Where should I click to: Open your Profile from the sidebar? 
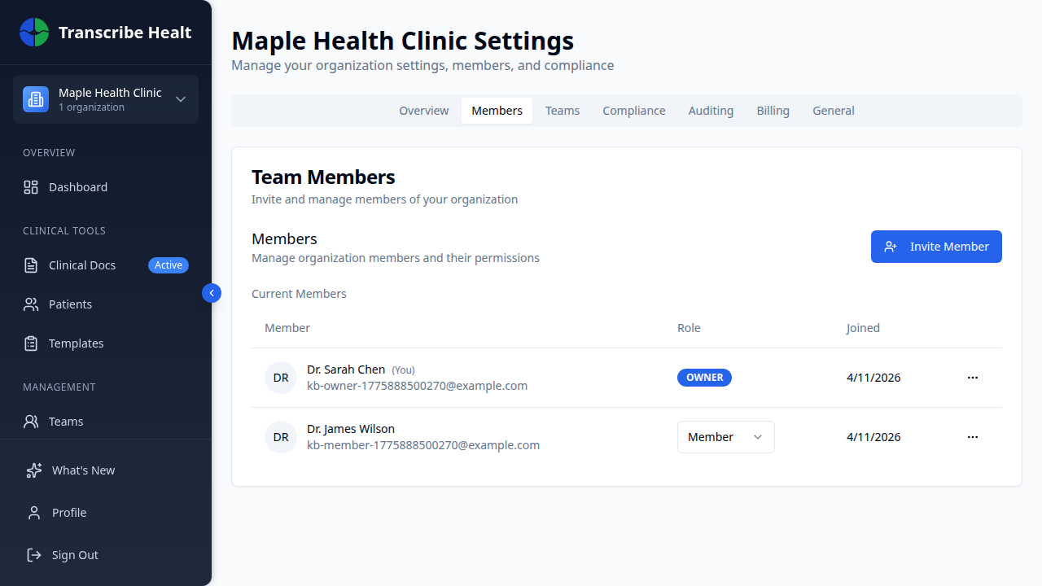pos(70,512)
